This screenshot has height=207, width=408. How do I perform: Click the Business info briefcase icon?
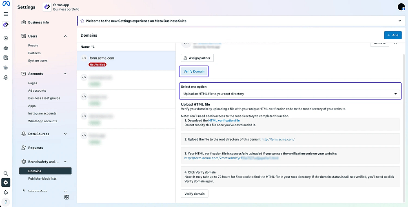tap(24, 22)
